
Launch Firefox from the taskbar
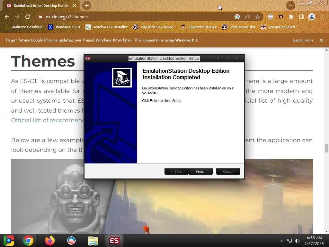click(x=50, y=241)
